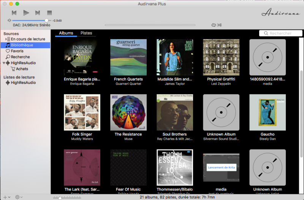
Task: Click the Muse artist text
Action: [x=128, y=139]
